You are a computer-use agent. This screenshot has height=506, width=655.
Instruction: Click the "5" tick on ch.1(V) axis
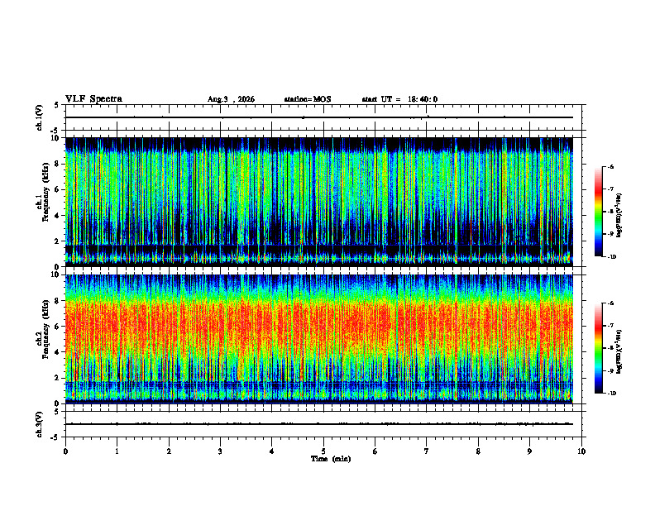click(x=57, y=105)
